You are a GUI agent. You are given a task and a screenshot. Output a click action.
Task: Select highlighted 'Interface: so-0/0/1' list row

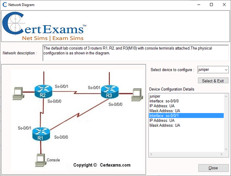pos(186,116)
